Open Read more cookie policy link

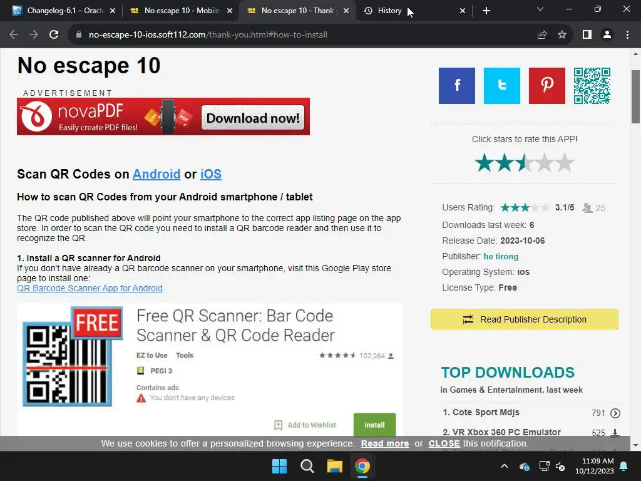[385, 444]
